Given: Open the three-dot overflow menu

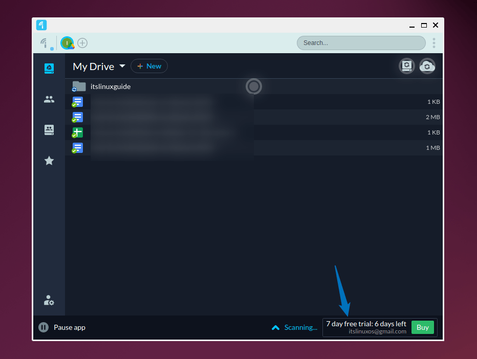Looking at the screenshot, I should [433, 43].
